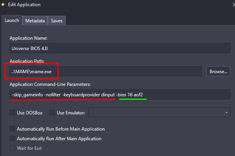The height and width of the screenshot is (156, 235).
Task: Check Automatically Run Before Main Application
Action: coord(12,129)
